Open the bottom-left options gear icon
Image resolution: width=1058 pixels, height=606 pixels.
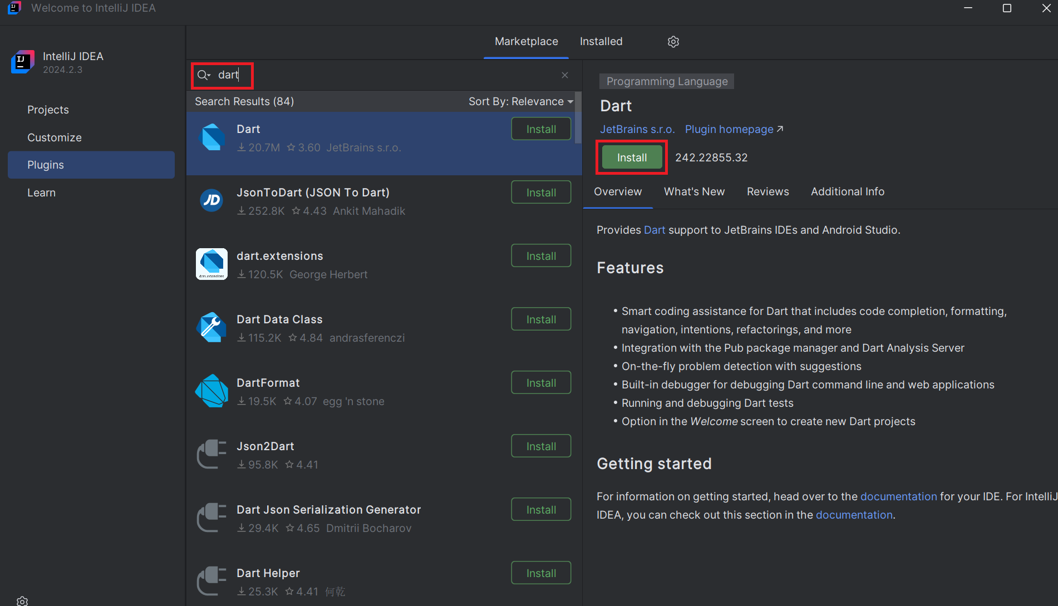[22, 601]
